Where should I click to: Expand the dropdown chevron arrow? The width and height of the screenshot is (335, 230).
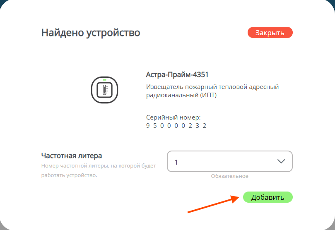click(281, 161)
